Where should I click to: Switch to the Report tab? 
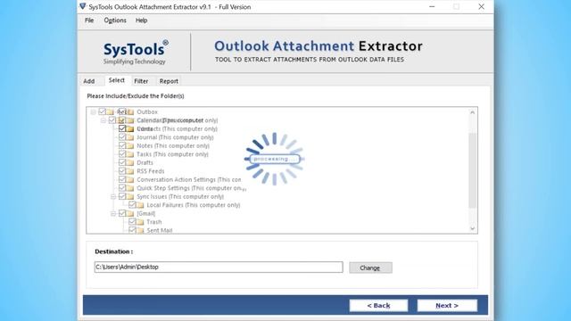(169, 81)
